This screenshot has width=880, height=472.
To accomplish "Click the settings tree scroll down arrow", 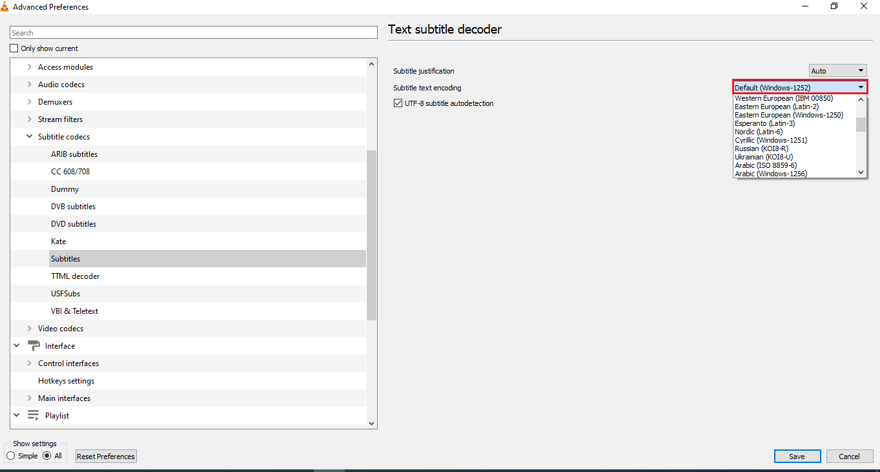I will point(371,423).
